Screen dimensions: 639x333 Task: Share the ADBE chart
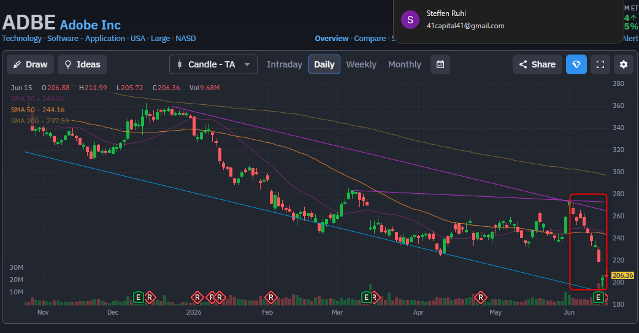coord(537,64)
